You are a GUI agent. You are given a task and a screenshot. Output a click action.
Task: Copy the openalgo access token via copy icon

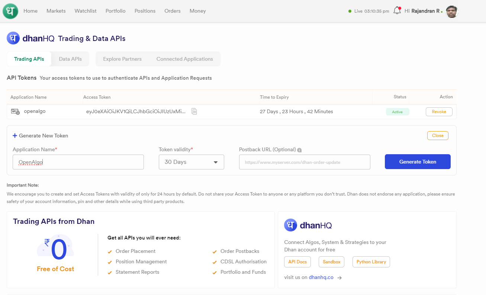(x=194, y=111)
